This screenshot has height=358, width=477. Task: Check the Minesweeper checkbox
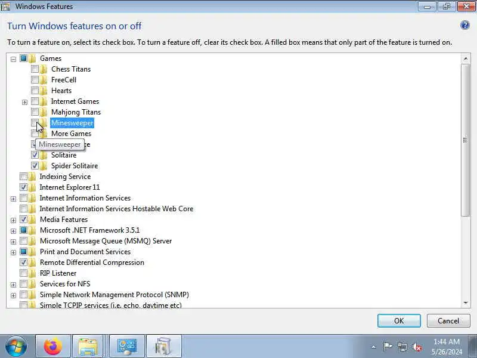[35, 122]
